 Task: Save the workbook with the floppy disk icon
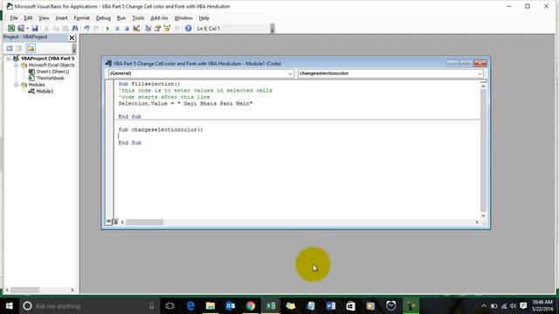35,28
